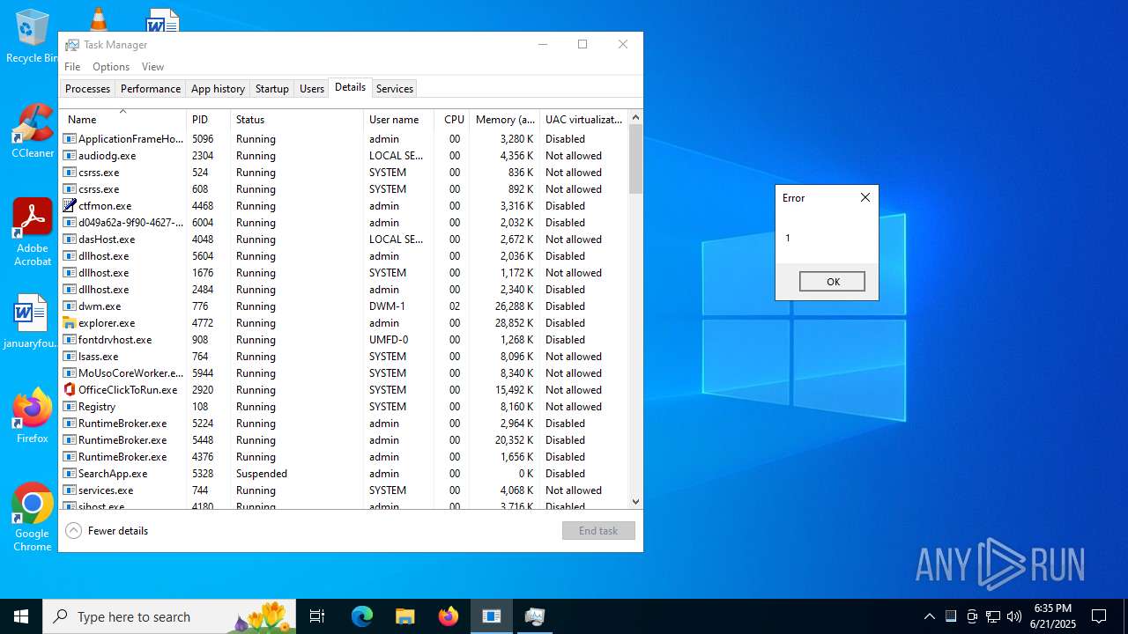This screenshot has height=634, width=1128.
Task: Click the Task Manager title bar icon
Action: click(72, 45)
